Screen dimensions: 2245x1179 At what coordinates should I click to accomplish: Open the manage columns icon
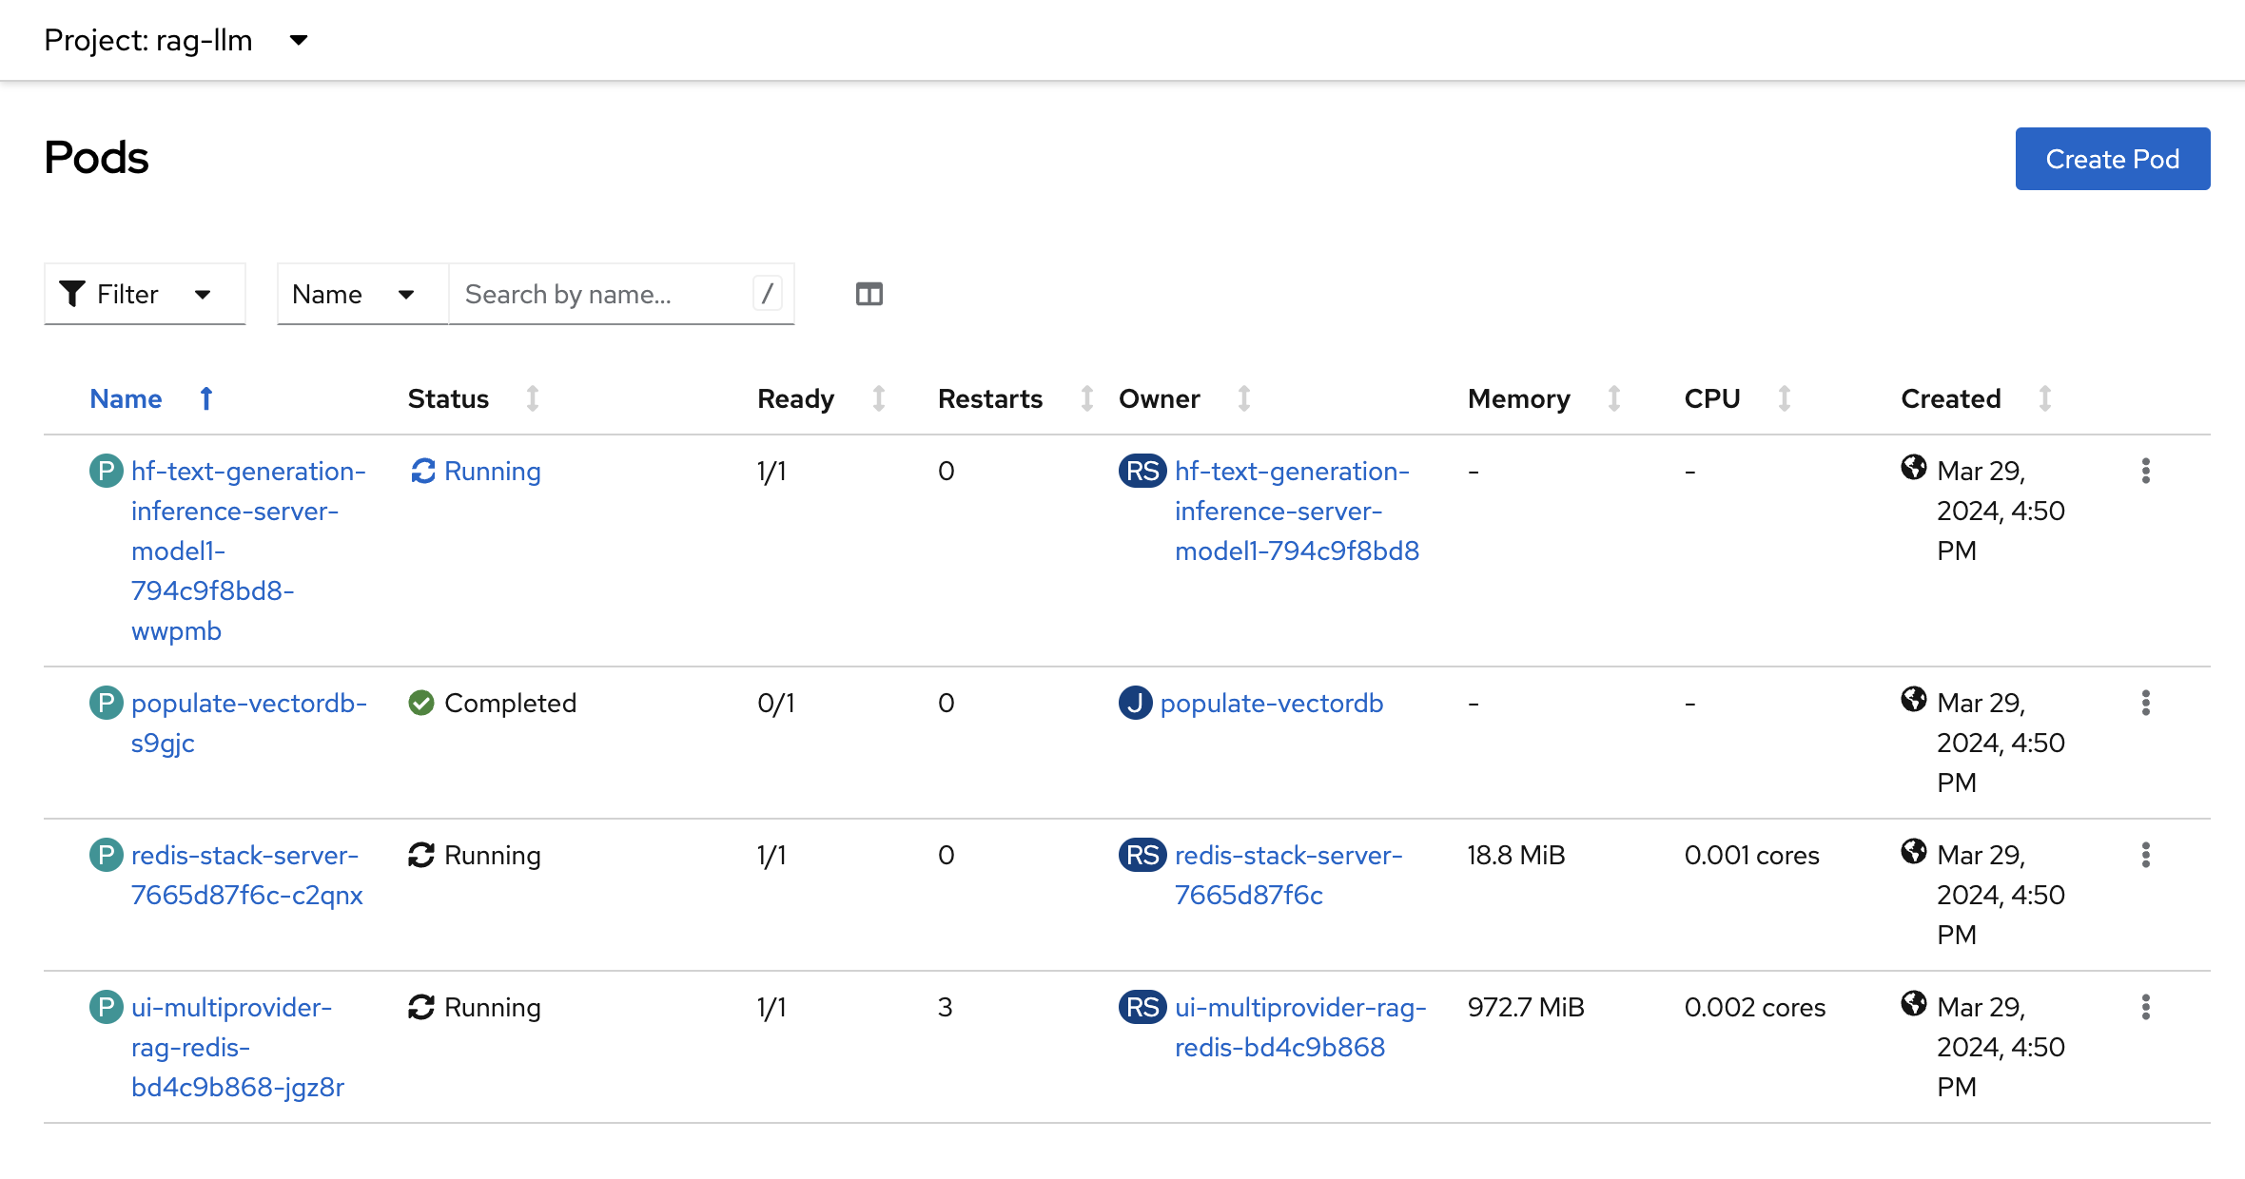click(869, 295)
